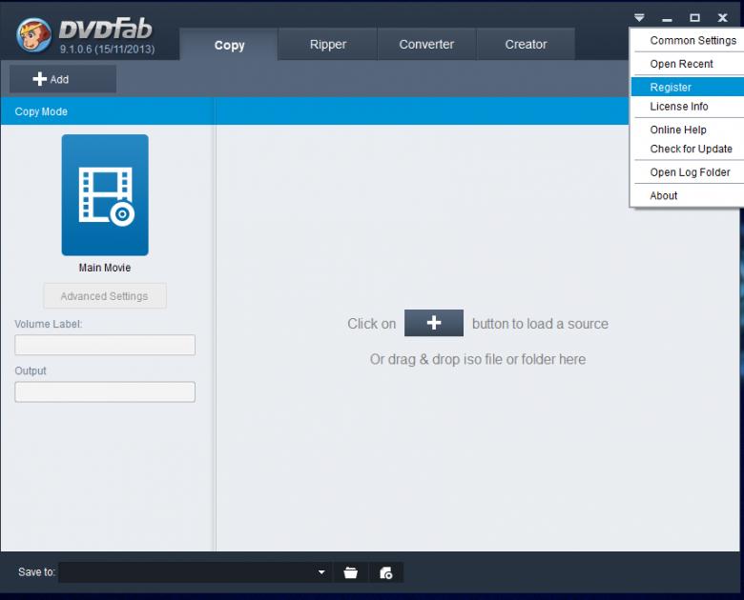
Task: Switch to the Copy tab
Action: pyautogui.click(x=229, y=45)
